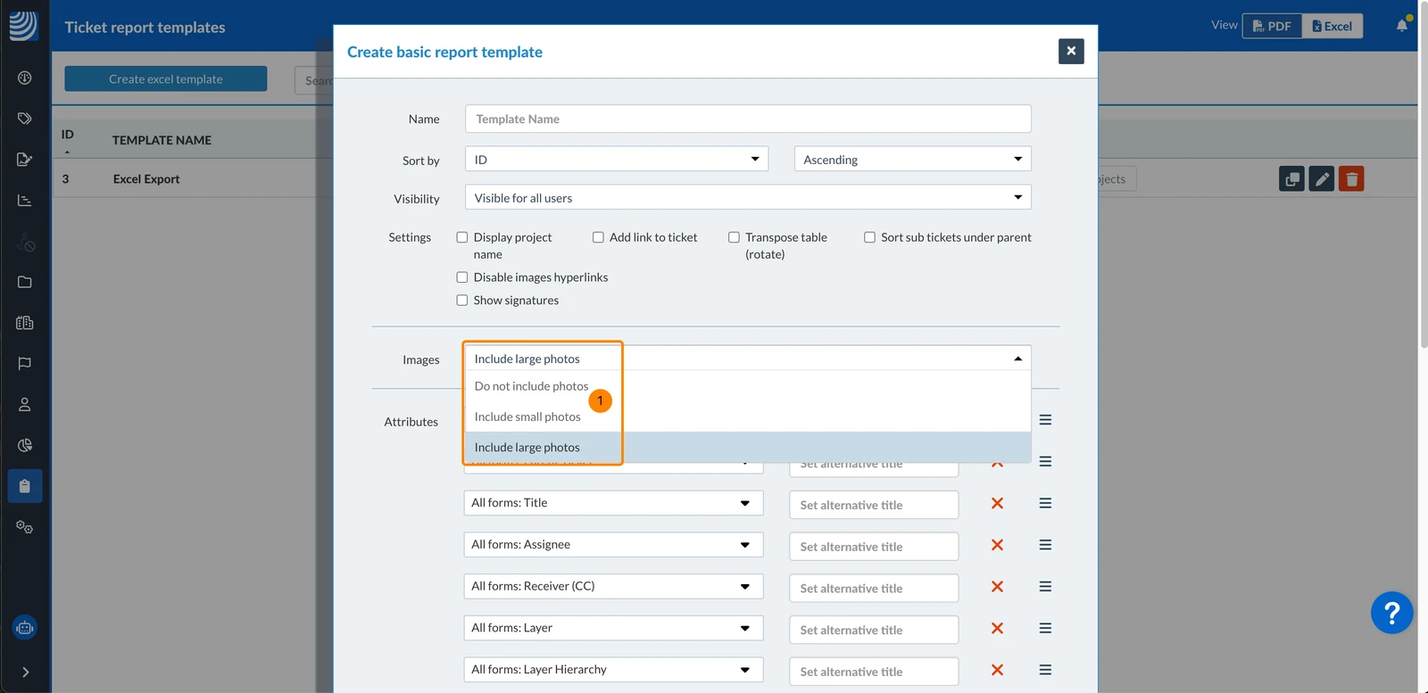Screen dimensions: 1428x693
Task: Open notifications bell icon
Action: click(x=1402, y=26)
